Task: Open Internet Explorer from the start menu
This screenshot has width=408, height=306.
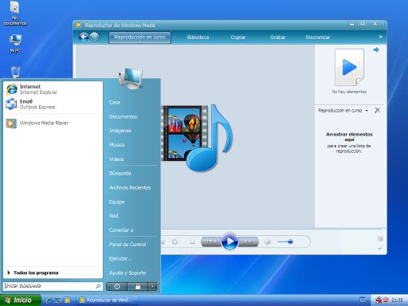Action: (x=53, y=89)
